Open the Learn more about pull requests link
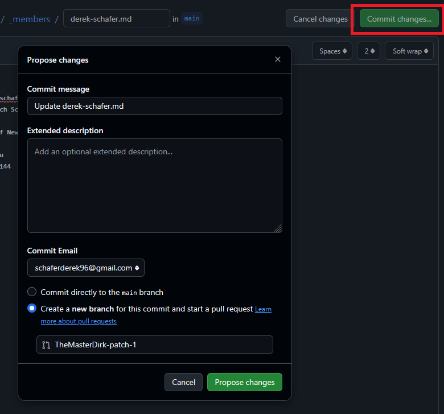Viewport: 444px width, 414px height. 156,315
